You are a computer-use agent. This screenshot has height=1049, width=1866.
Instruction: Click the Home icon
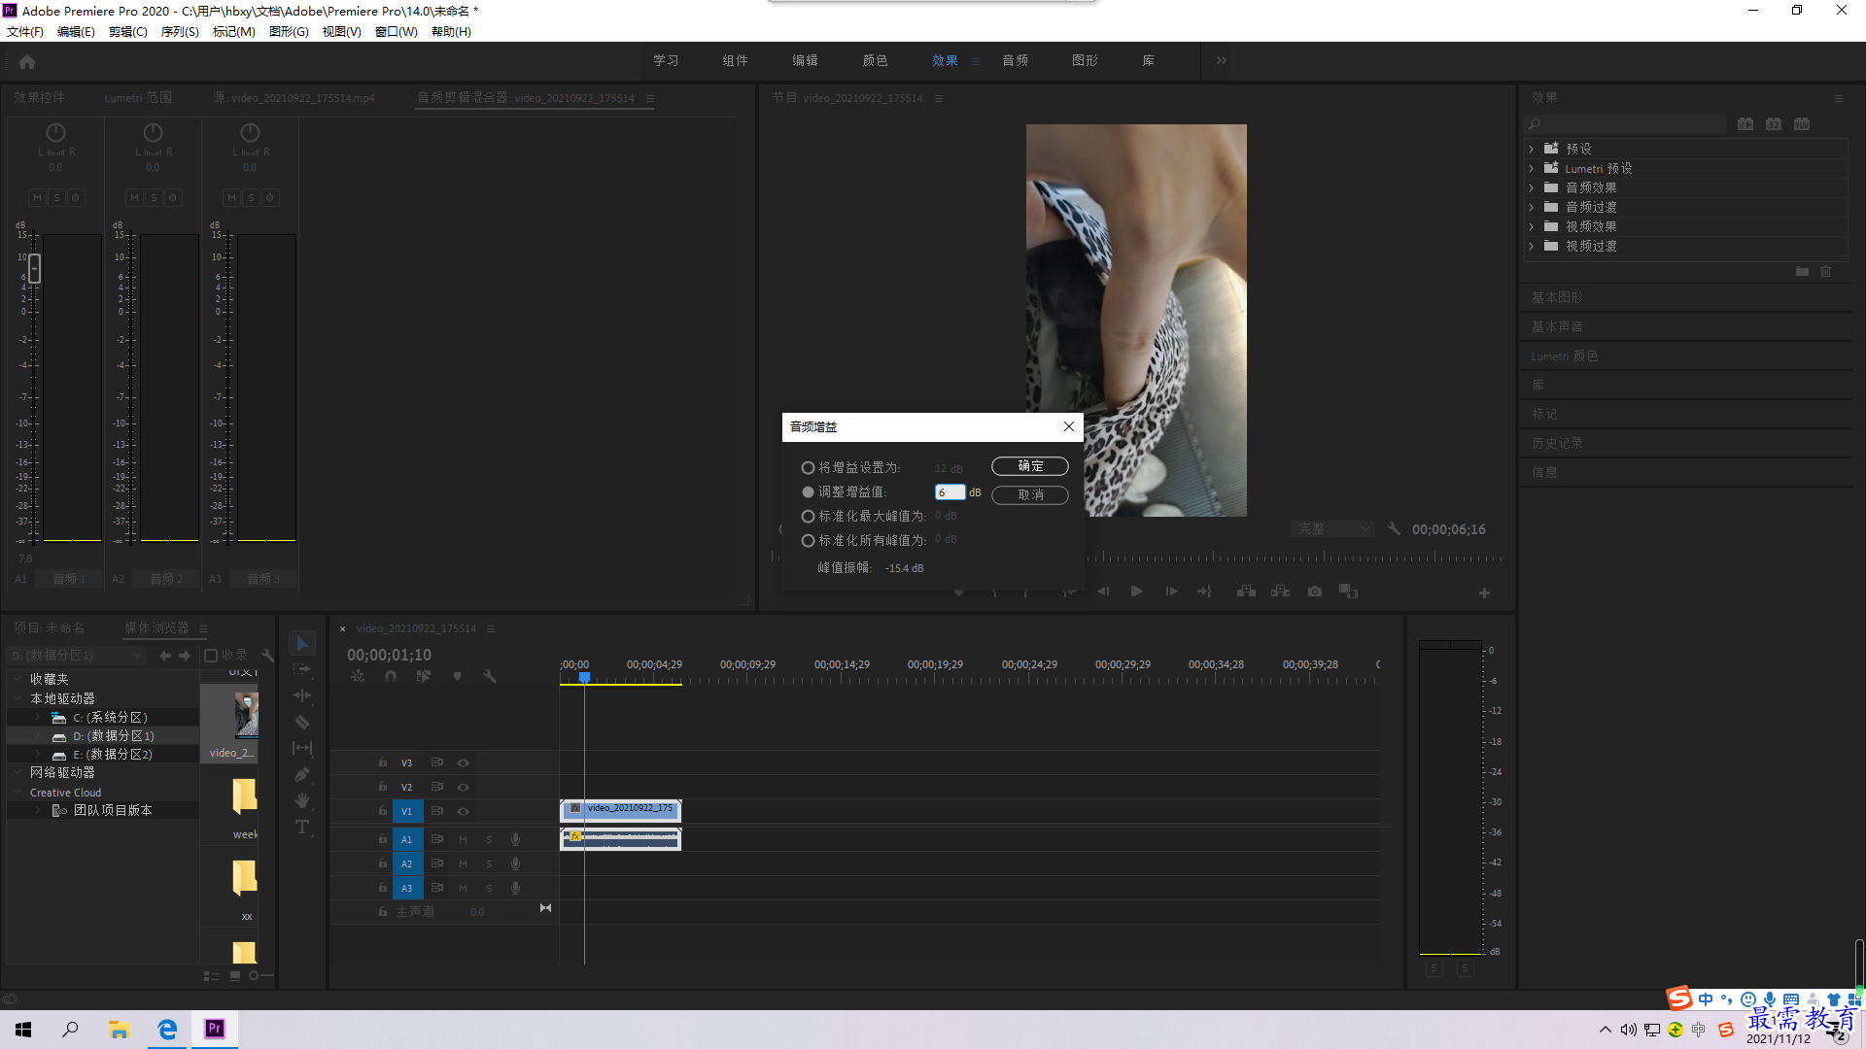tap(27, 61)
